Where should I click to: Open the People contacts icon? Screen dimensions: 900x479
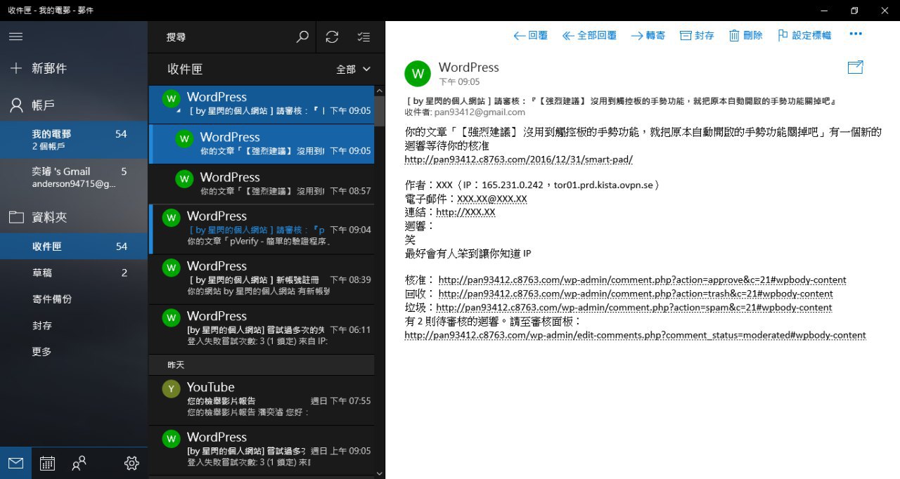(x=79, y=463)
